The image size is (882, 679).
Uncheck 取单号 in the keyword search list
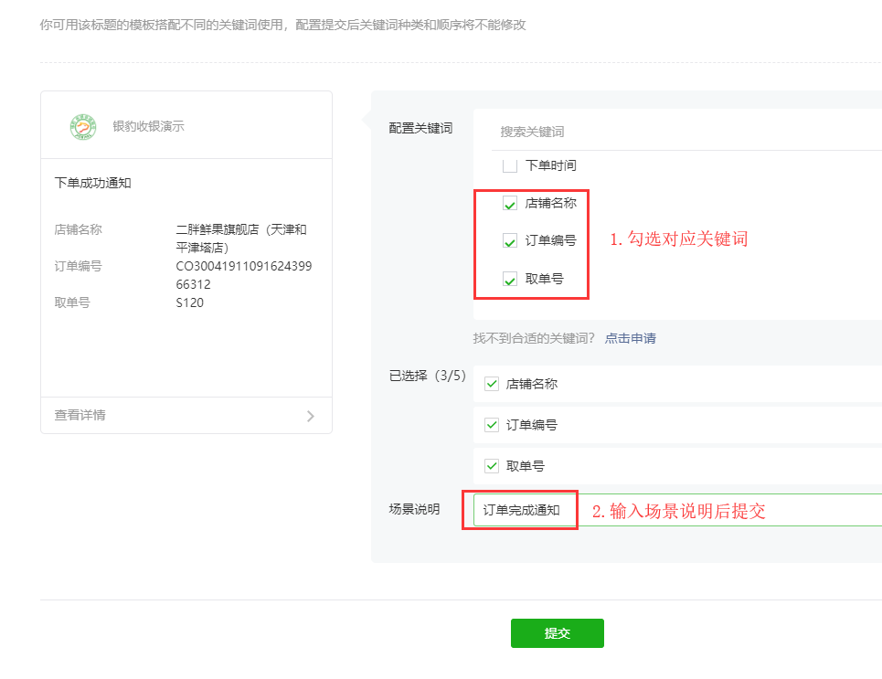click(x=510, y=280)
